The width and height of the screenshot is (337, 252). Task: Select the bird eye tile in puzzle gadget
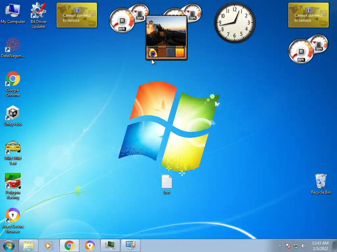pos(153,52)
